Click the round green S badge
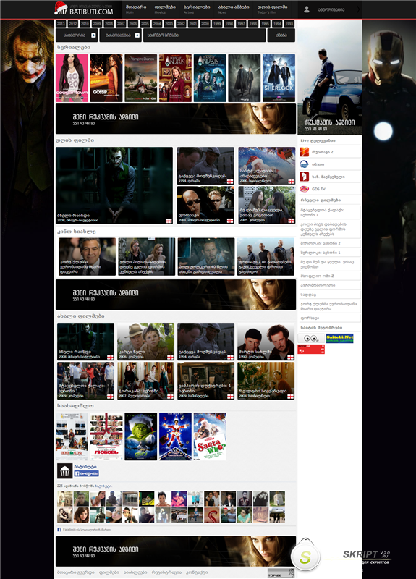This screenshot has width=416, height=579. [x=305, y=557]
